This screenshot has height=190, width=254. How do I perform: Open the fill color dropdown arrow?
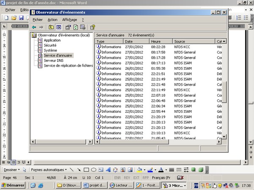(145, 170)
